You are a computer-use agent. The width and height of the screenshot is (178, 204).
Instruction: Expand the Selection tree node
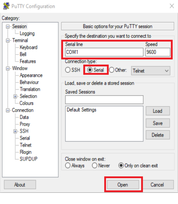coord(15,96)
